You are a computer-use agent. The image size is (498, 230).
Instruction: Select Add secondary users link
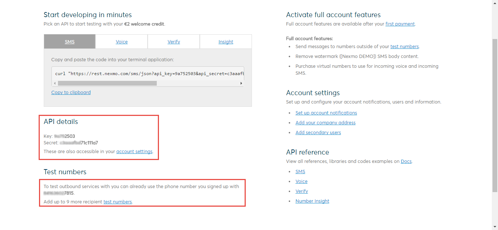click(318, 133)
